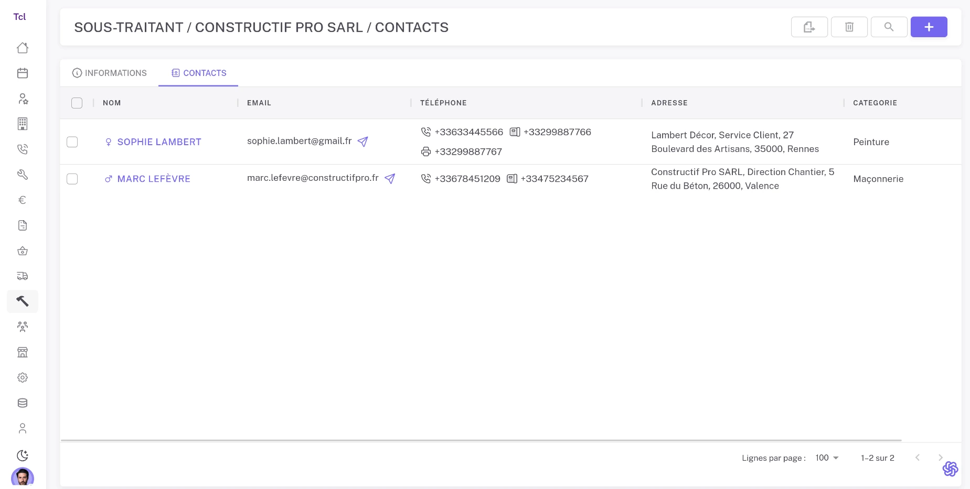Select the hammer sub-contractors tool icon
The height and width of the screenshot is (489, 970).
pos(22,301)
